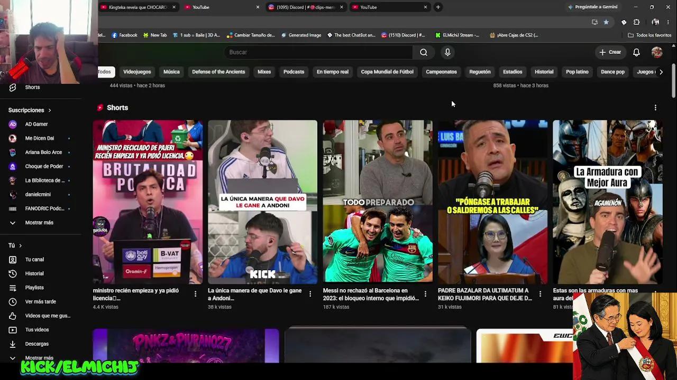The height and width of the screenshot is (380, 677).
Task: Click the pinned extension icon beside the puzzle icon
Action: point(624,22)
